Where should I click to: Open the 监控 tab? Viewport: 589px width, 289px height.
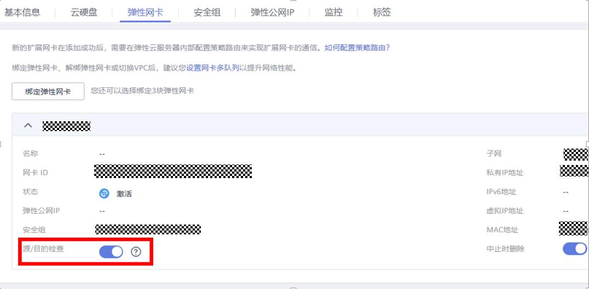point(333,13)
